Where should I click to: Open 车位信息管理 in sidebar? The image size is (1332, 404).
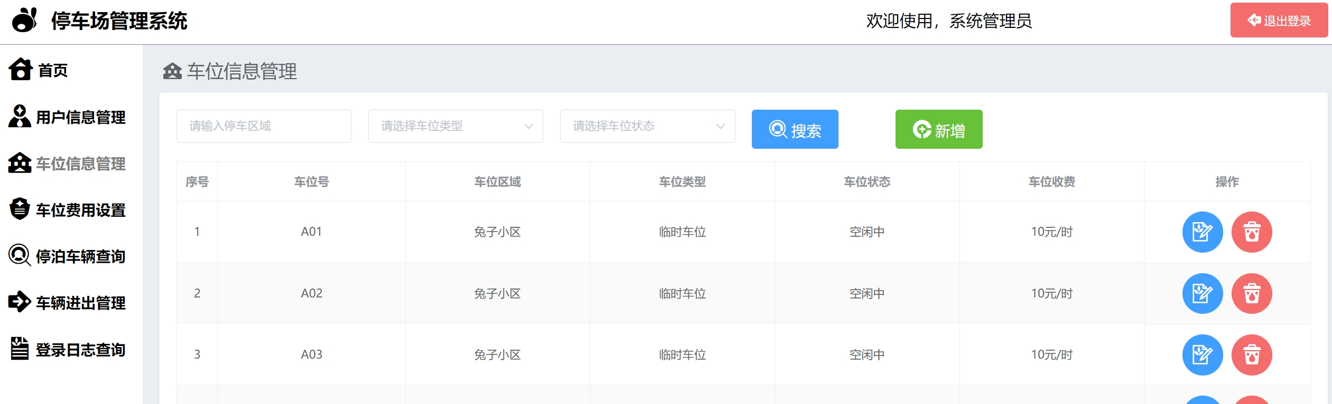81,163
